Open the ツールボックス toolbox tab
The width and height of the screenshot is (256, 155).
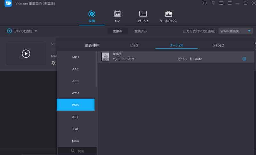(x=168, y=17)
